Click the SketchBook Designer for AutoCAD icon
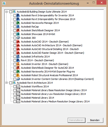Screen dimensions: 108x127 point(18,68)
